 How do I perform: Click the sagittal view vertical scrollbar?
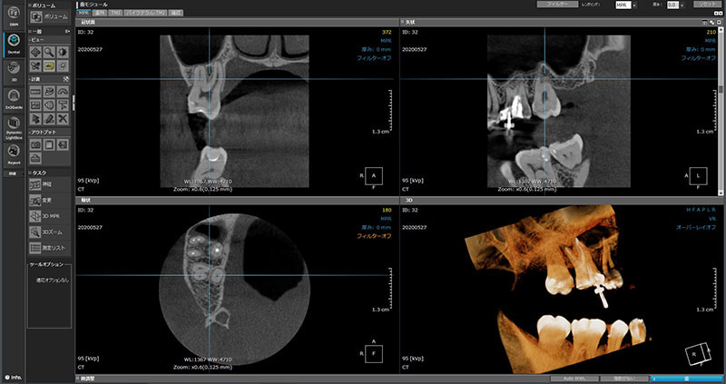click(721, 111)
